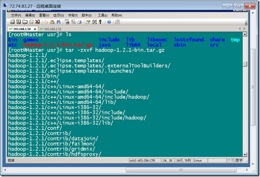Image resolution: width=260 pixels, height=177 pixels.
Task: Click remote desktop scroll up arrow
Action: (x=253, y=13)
